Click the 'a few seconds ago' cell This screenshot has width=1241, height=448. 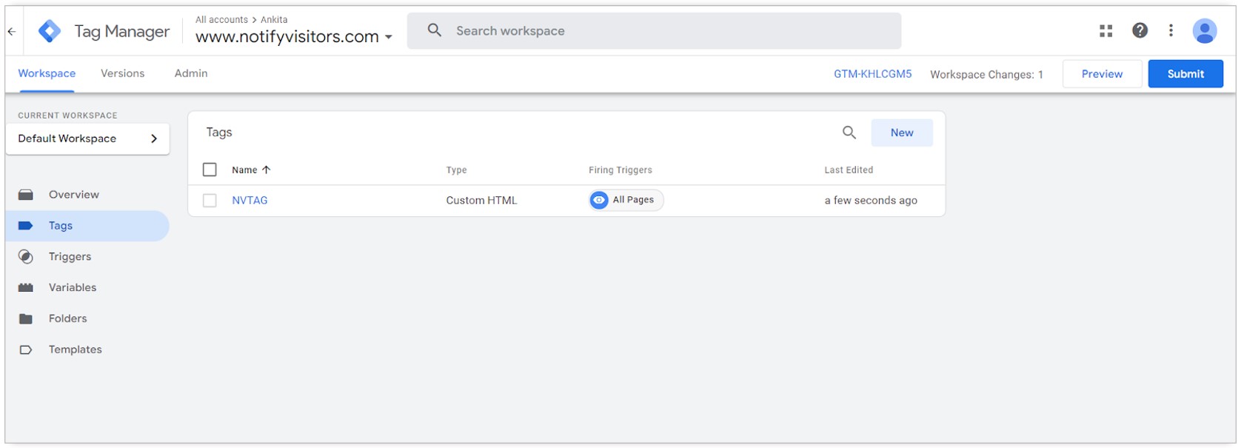click(x=871, y=201)
